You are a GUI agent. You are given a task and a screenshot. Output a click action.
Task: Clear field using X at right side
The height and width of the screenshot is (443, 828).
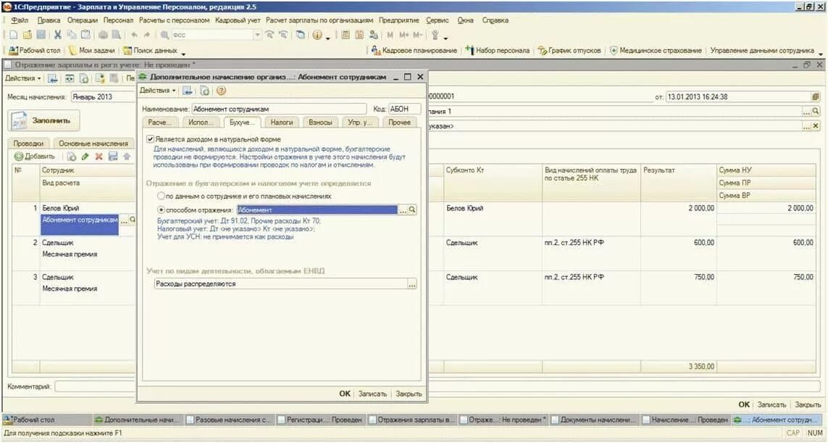(x=816, y=126)
